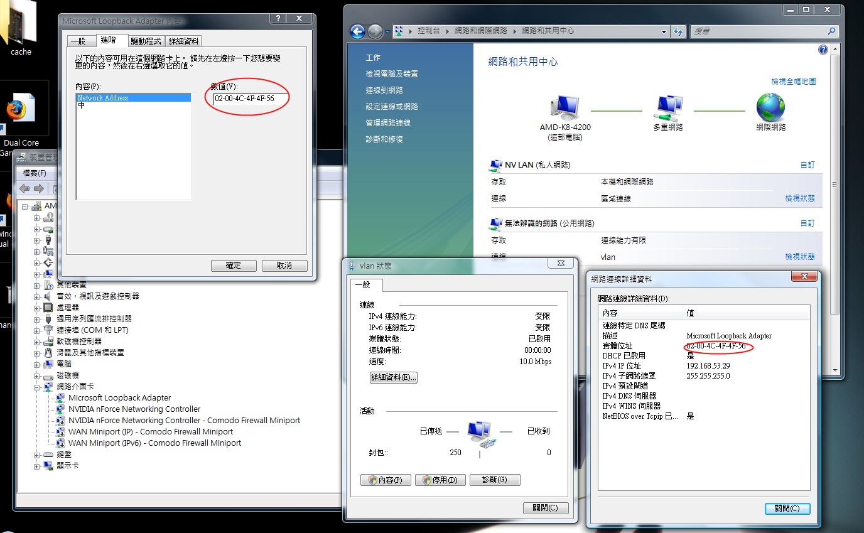Click the 數值(V) network address field

[x=249, y=99]
